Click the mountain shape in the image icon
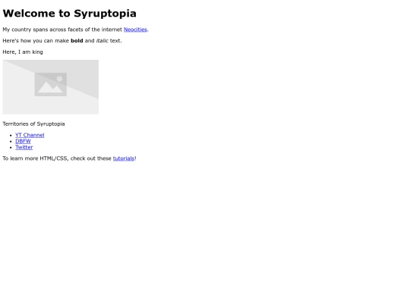Image resolution: width=410 pixels, height=307 pixels. pyautogui.click(x=50, y=87)
